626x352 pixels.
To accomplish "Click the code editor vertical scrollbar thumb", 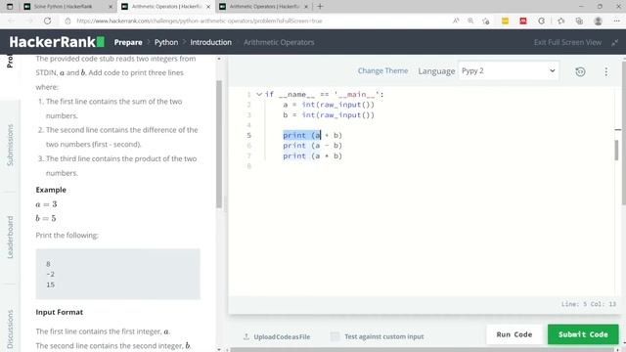I will [x=617, y=150].
